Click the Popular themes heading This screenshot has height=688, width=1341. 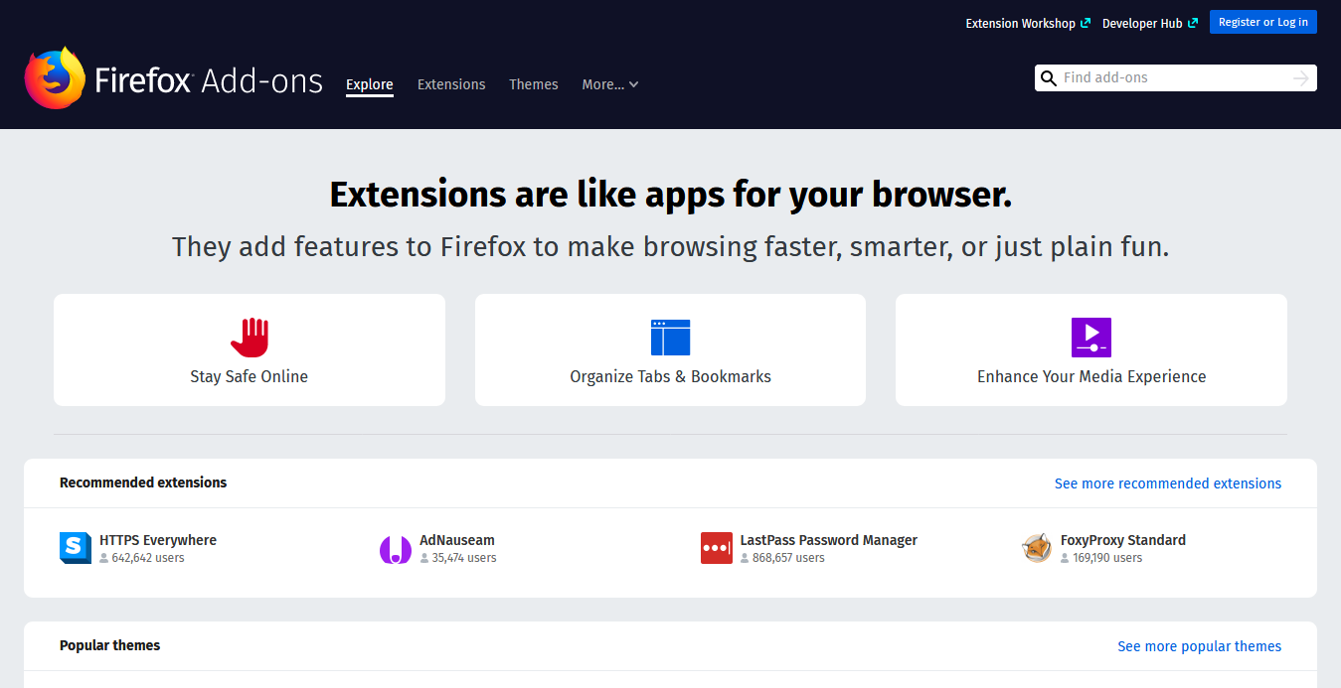(x=109, y=645)
